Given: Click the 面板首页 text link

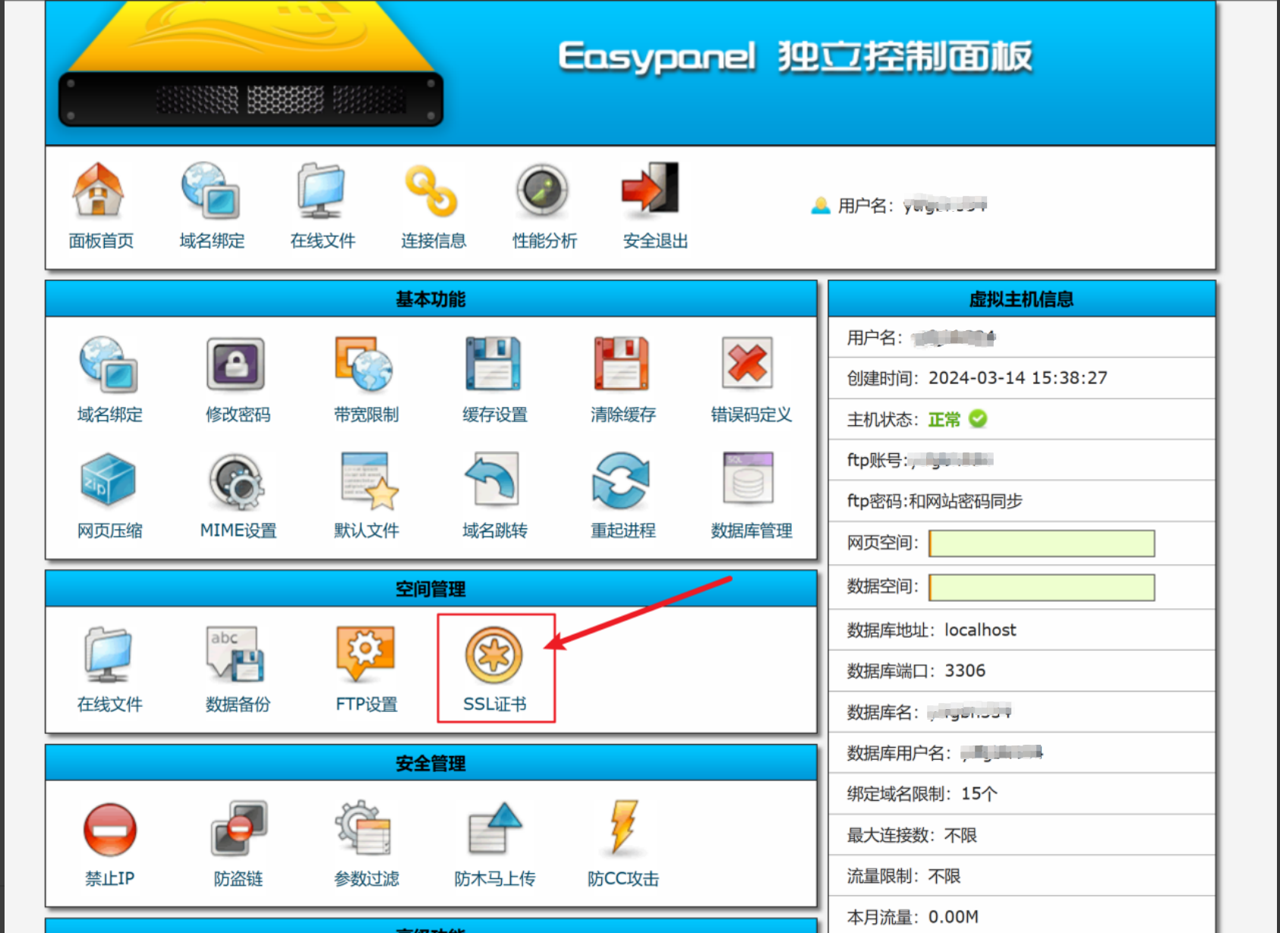Looking at the screenshot, I should (x=101, y=241).
